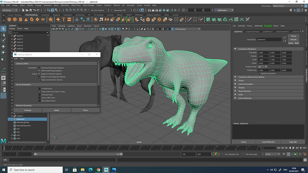Open the Edit Mesh menu
This screenshot has height=173, width=308.
tap(65, 5)
